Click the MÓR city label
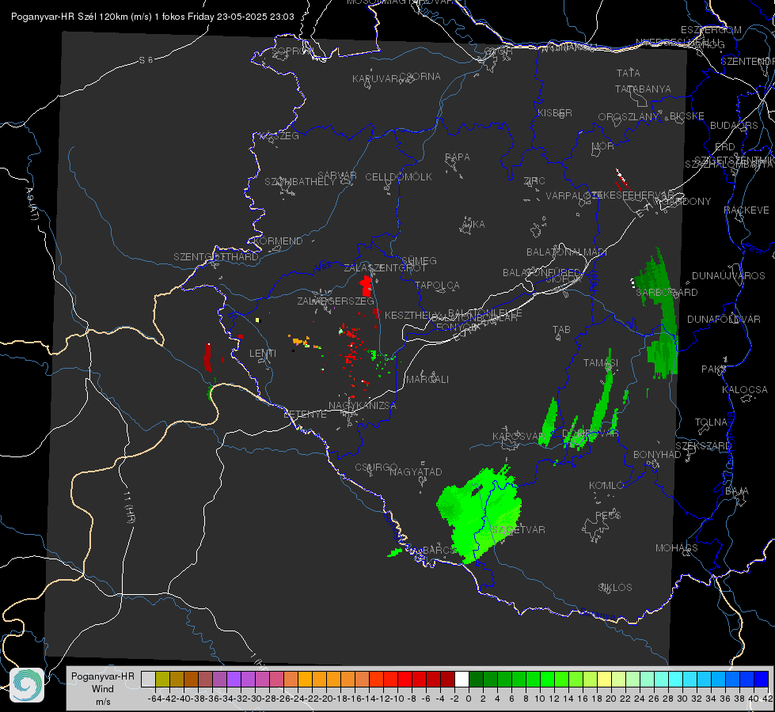The width and height of the screenshot is (775, 712). 603,146
